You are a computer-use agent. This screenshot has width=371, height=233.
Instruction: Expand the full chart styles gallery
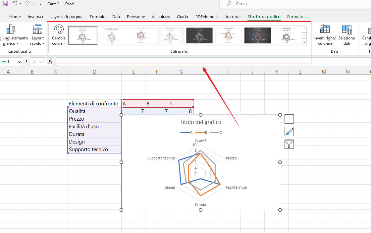[x=304, y=42]
